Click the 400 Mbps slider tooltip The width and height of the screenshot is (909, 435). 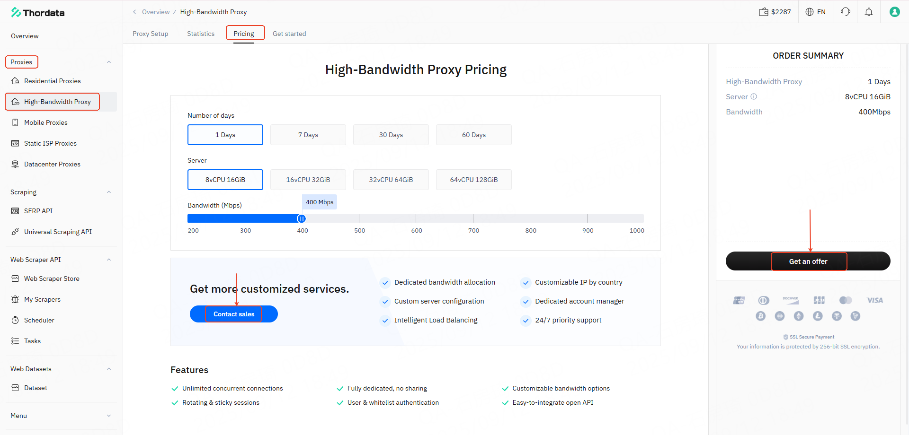(x=320, y=202)
